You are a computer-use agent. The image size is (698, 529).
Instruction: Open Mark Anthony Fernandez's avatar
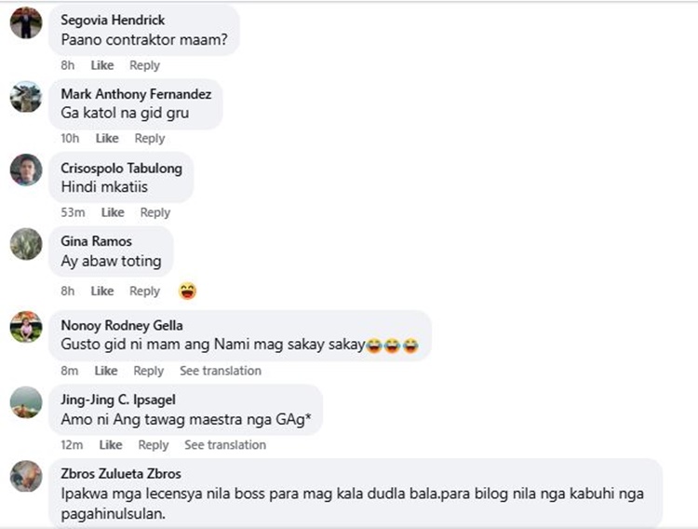(x=26, y=97)
